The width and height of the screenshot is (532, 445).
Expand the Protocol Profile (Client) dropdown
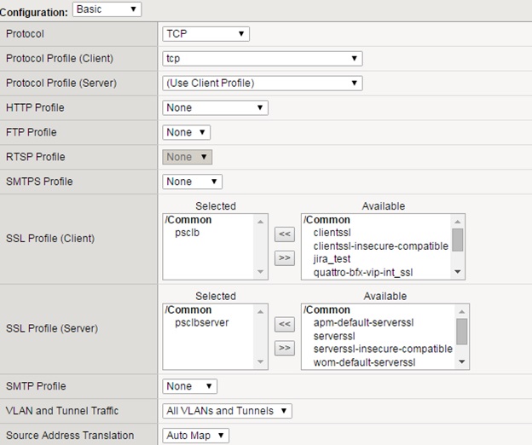pos(262,59)
